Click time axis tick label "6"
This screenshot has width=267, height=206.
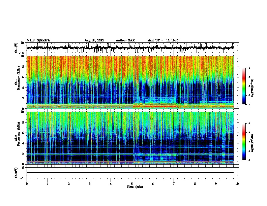[x=153, y=183]
